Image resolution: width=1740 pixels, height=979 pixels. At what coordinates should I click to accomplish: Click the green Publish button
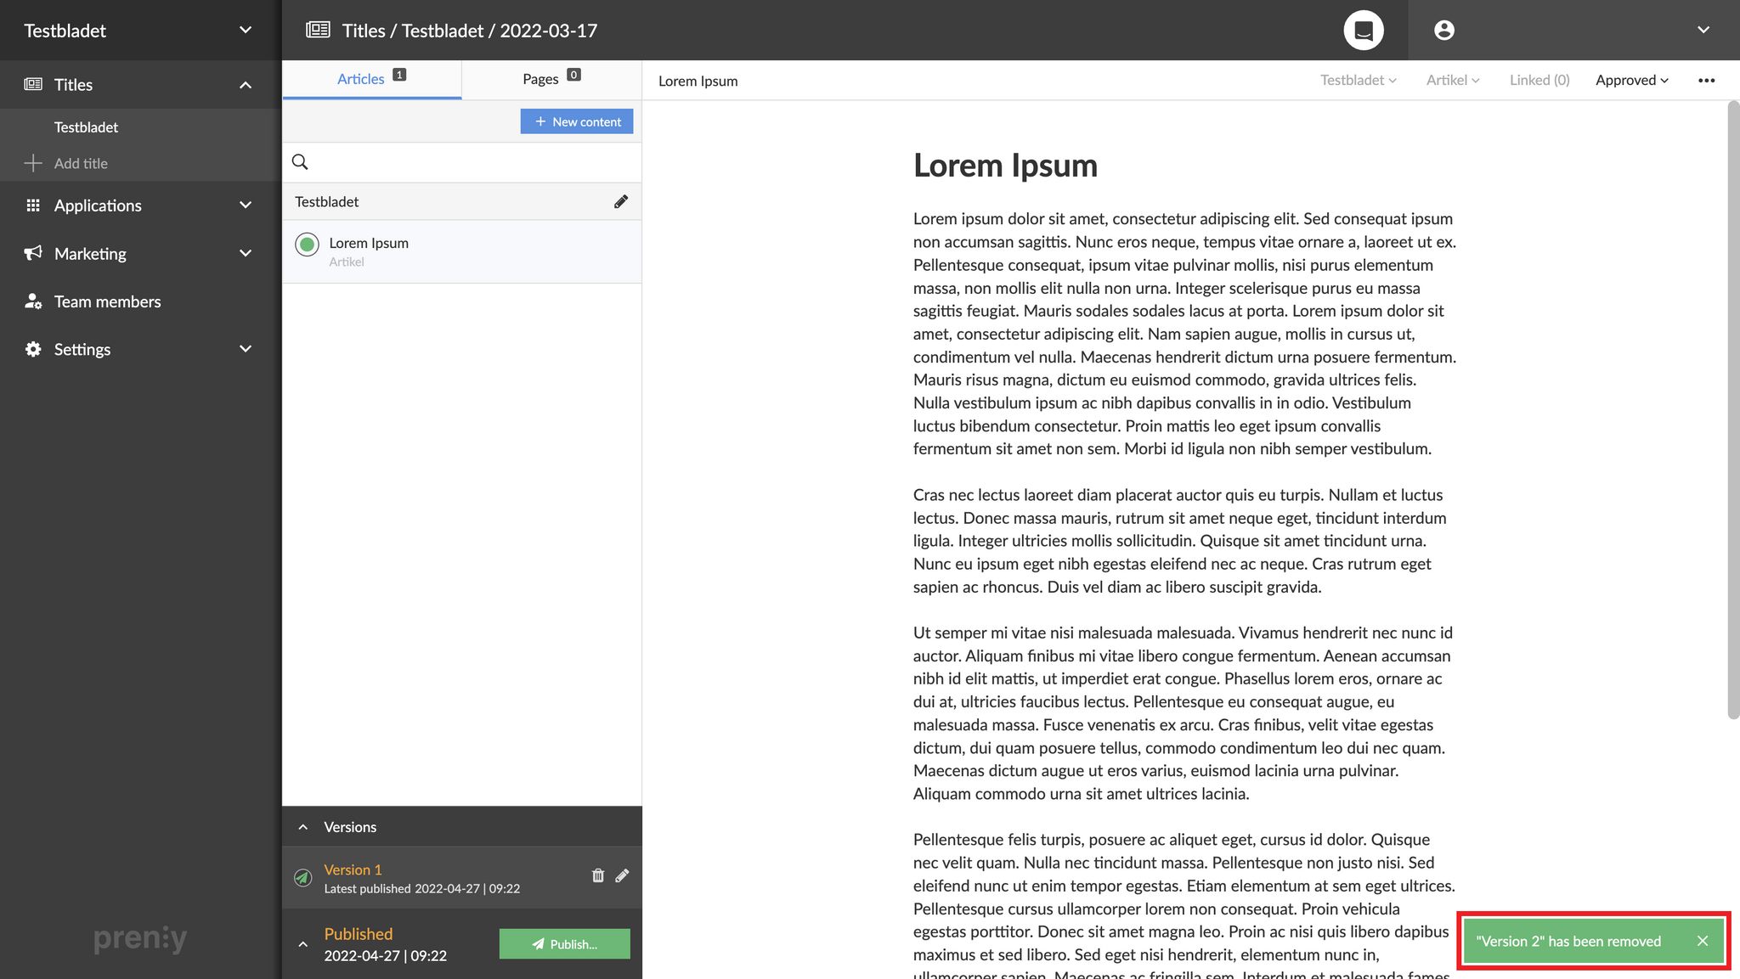564,944
